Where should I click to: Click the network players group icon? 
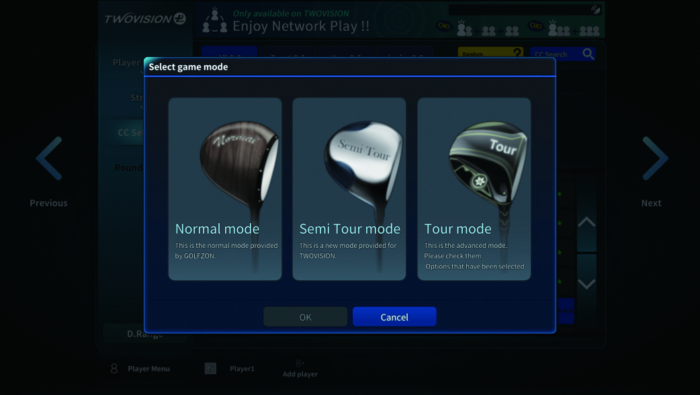pos(214,20)
